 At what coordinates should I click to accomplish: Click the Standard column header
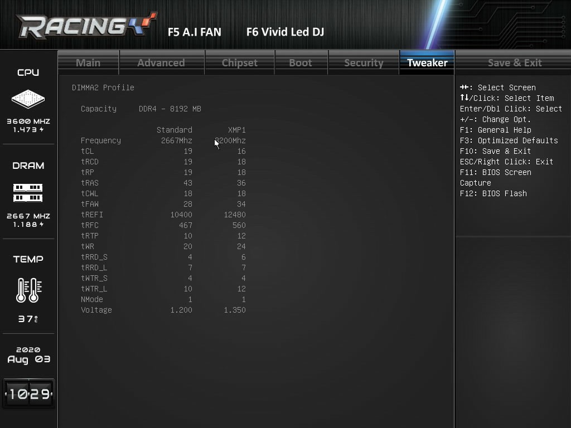coord(175,130)
